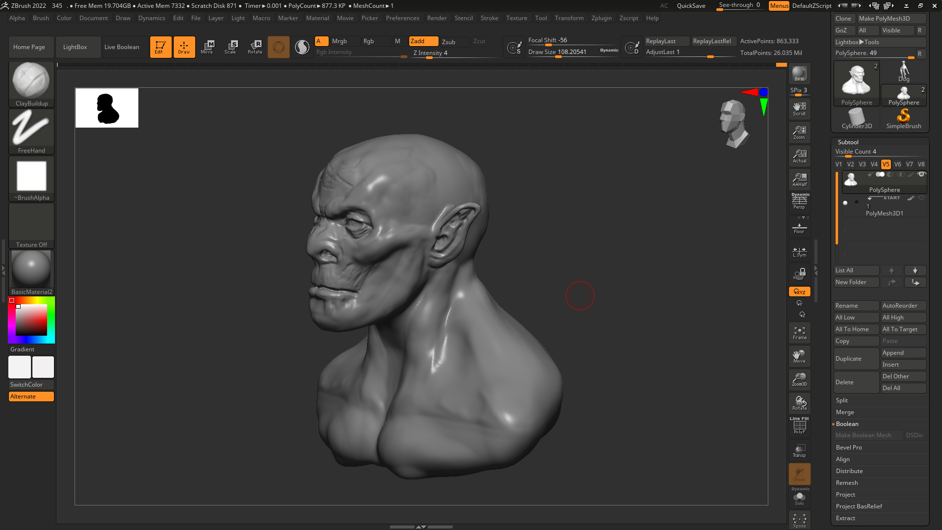This screenshot has width=942, height=530.
Task: Open the Brush menu
Action: tap(41, 18)
